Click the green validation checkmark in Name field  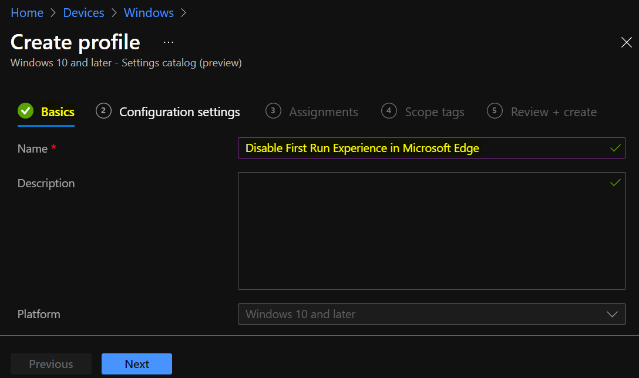point(615,148)
